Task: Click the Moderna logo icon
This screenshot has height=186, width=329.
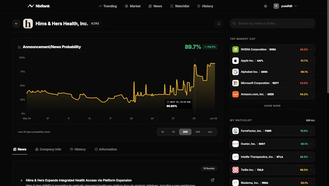Action: tap(235, 183)
